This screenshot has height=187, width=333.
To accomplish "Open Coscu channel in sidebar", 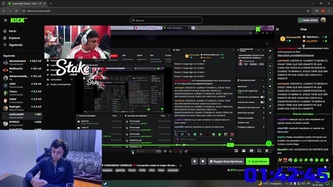I will pos(22,93).
